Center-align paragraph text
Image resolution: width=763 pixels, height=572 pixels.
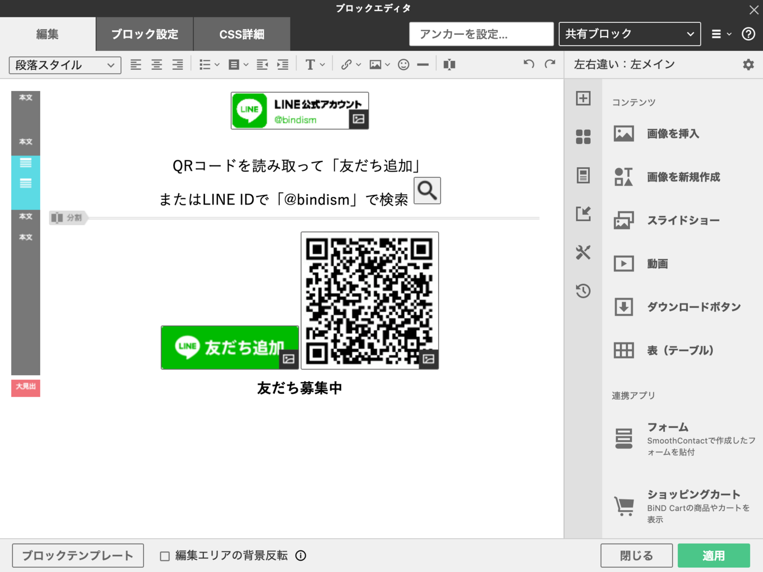(x=156, y=65)
